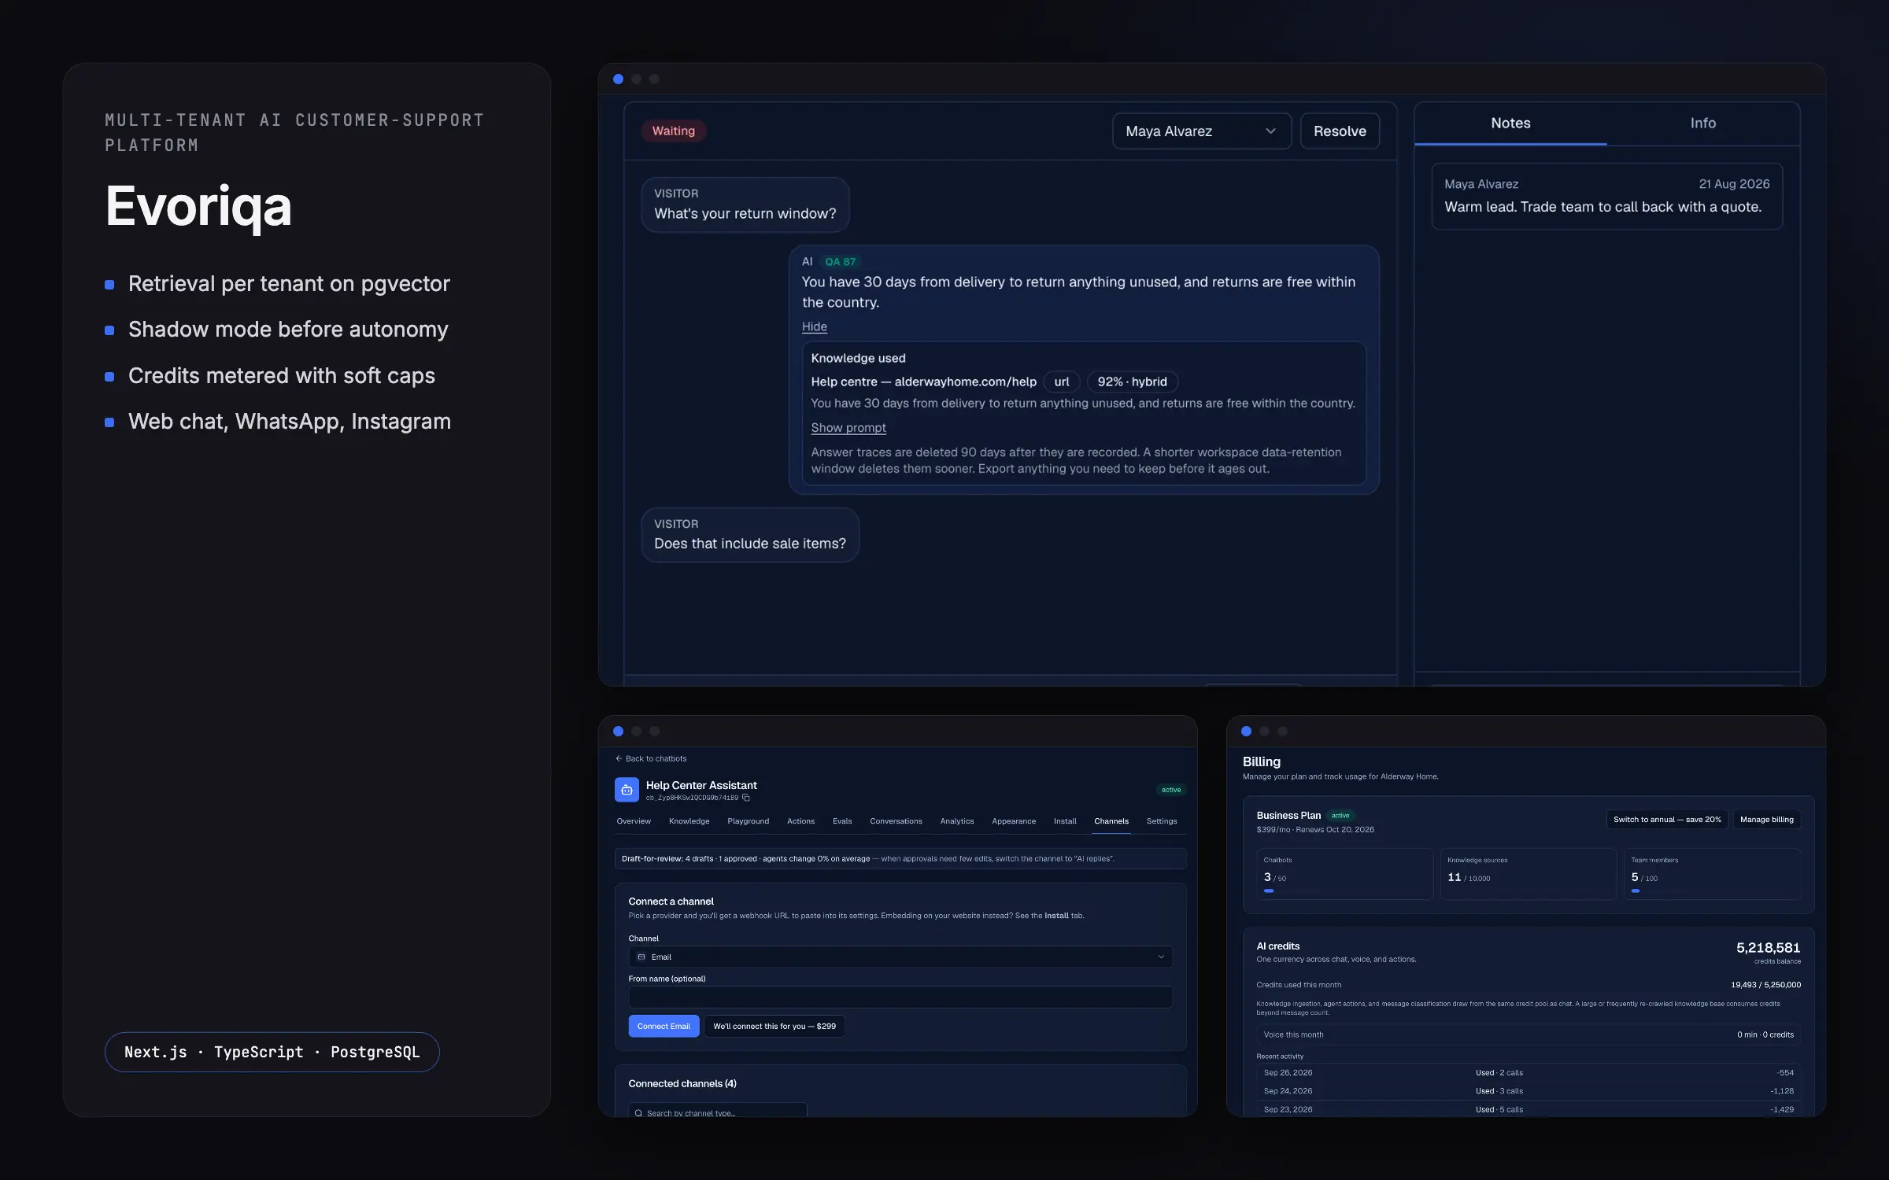Click the envelope icon in the Channel field
Viewport: 1889px width, 1180px height.
[641, 957]
